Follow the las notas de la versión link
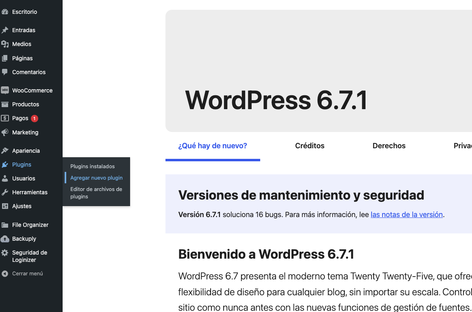 [407, 214]
